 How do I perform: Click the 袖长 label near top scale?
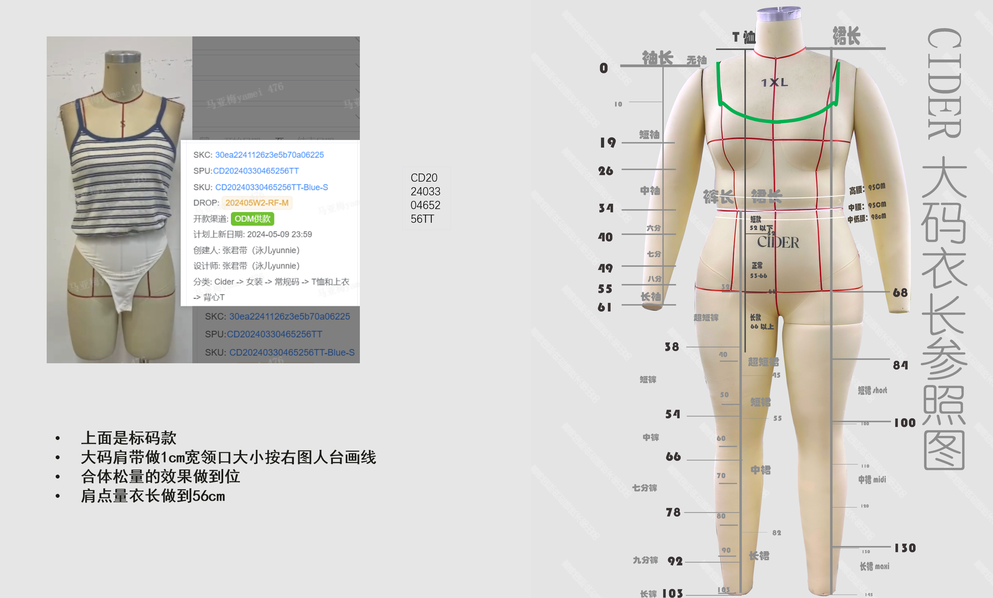click(657, 58)
